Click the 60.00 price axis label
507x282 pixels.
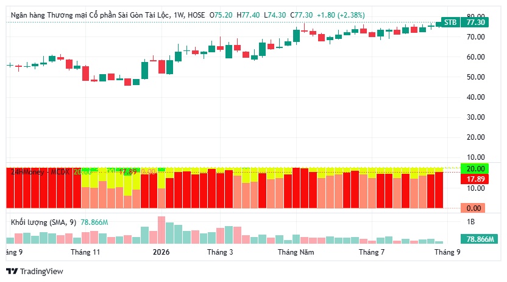pyautogui.click(x=476, y=57)
